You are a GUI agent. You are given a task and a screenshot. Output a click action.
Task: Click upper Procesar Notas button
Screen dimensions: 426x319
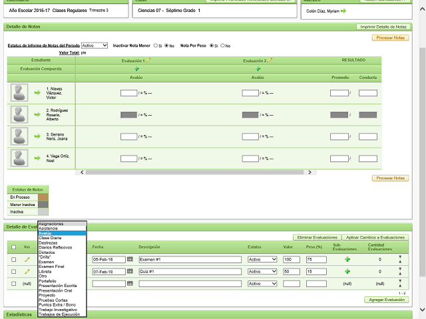pos(391,37)
